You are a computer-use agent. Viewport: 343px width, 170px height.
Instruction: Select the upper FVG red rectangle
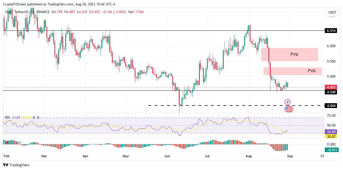click(x=289, y=55)
